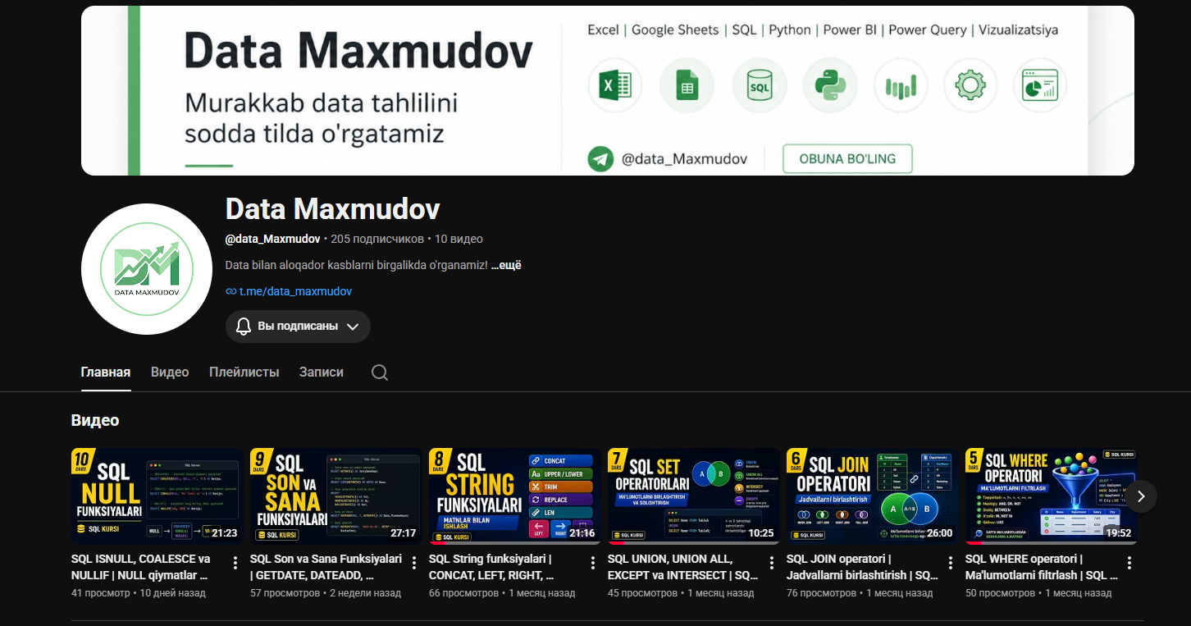Click title SQL String funksiyalari CONCAT, LEFT
The height and width of the screenshot is (626, 1191).
[x=491, y=567]
